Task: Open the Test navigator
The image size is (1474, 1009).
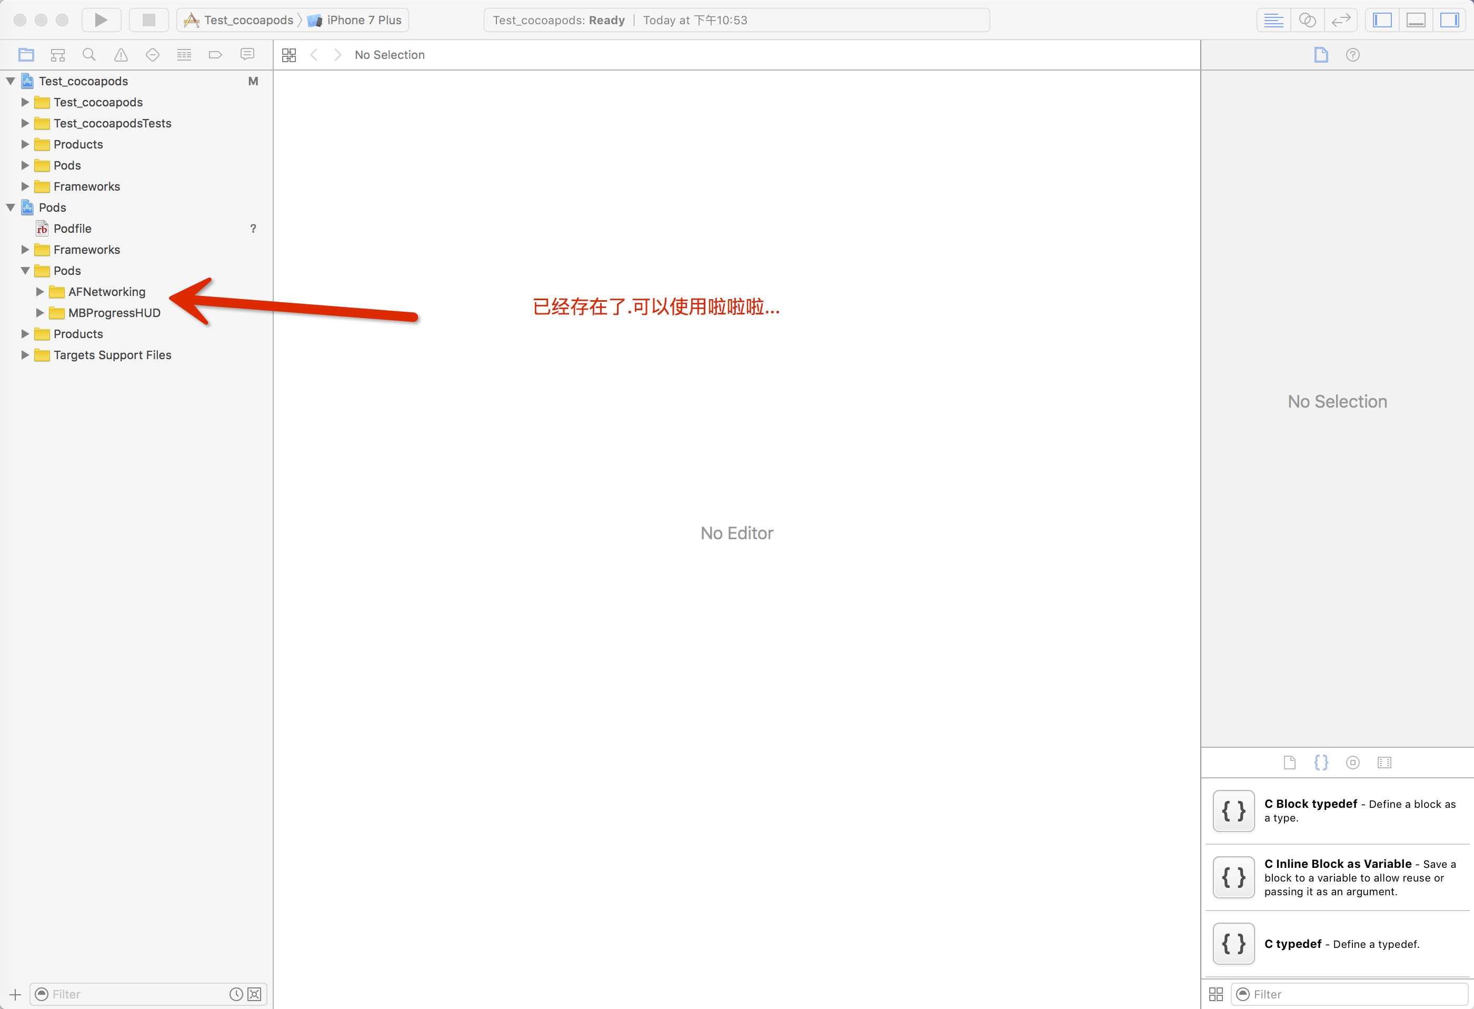Action: point(152,55)
